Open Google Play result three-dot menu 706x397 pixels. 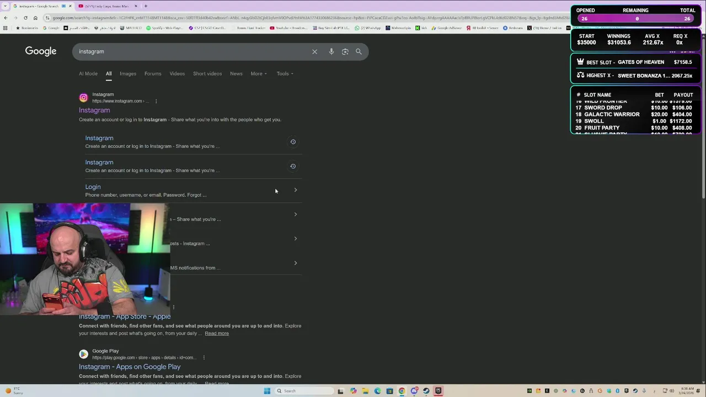pyautogui.click(x=204, y=357)
